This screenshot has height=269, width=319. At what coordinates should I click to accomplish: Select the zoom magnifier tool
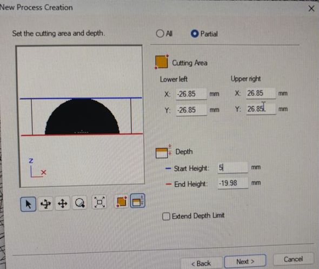coord(80,203)
